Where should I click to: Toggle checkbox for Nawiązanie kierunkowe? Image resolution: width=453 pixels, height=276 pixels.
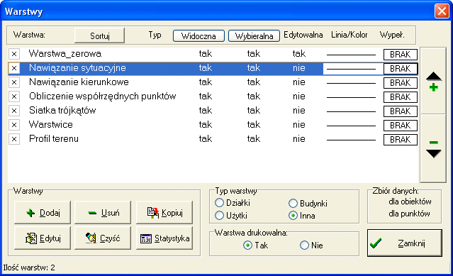14,82
